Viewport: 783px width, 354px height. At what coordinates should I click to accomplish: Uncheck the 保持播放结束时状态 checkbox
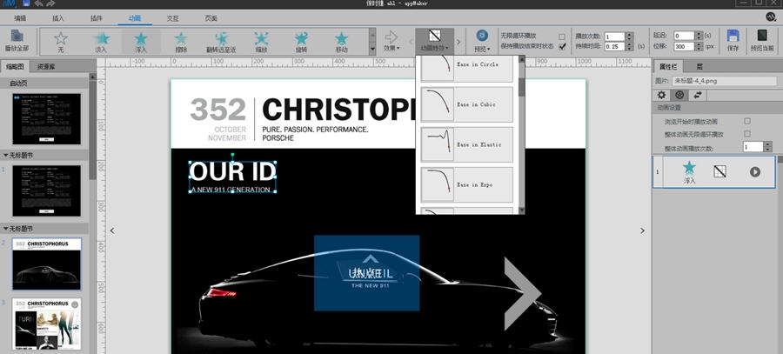tap(562, 46)
